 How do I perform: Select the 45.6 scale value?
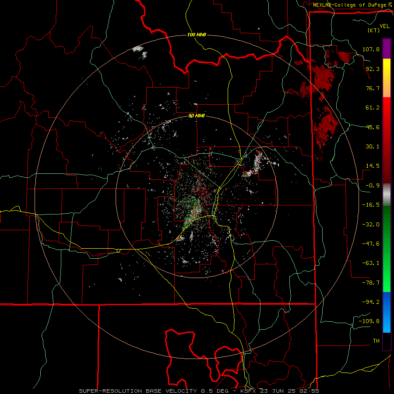373,127
